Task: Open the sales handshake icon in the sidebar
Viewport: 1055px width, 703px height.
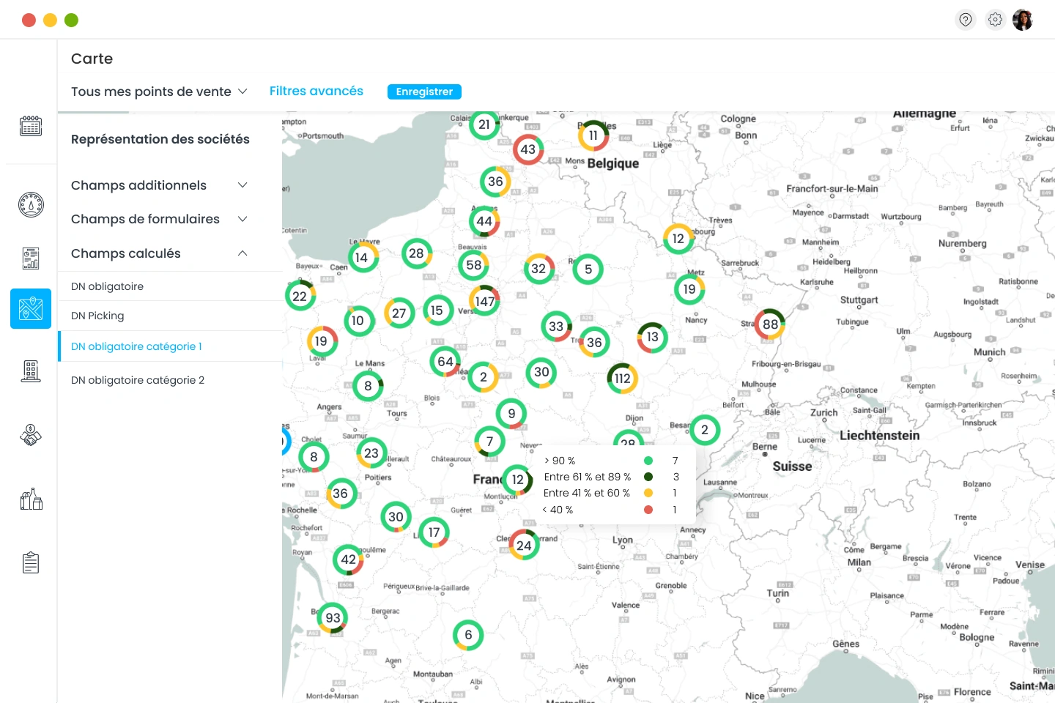Action: (30, 435)
